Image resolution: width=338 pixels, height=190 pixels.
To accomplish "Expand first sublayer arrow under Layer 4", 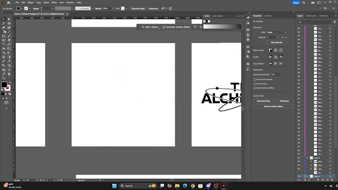I will point(311,161).
